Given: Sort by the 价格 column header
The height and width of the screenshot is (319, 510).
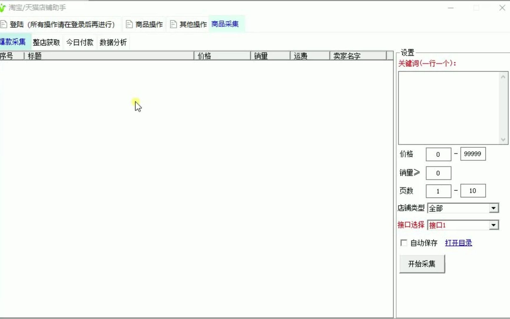Looking at the screenshot, I should pyautogui.click(x=222, y=56).
